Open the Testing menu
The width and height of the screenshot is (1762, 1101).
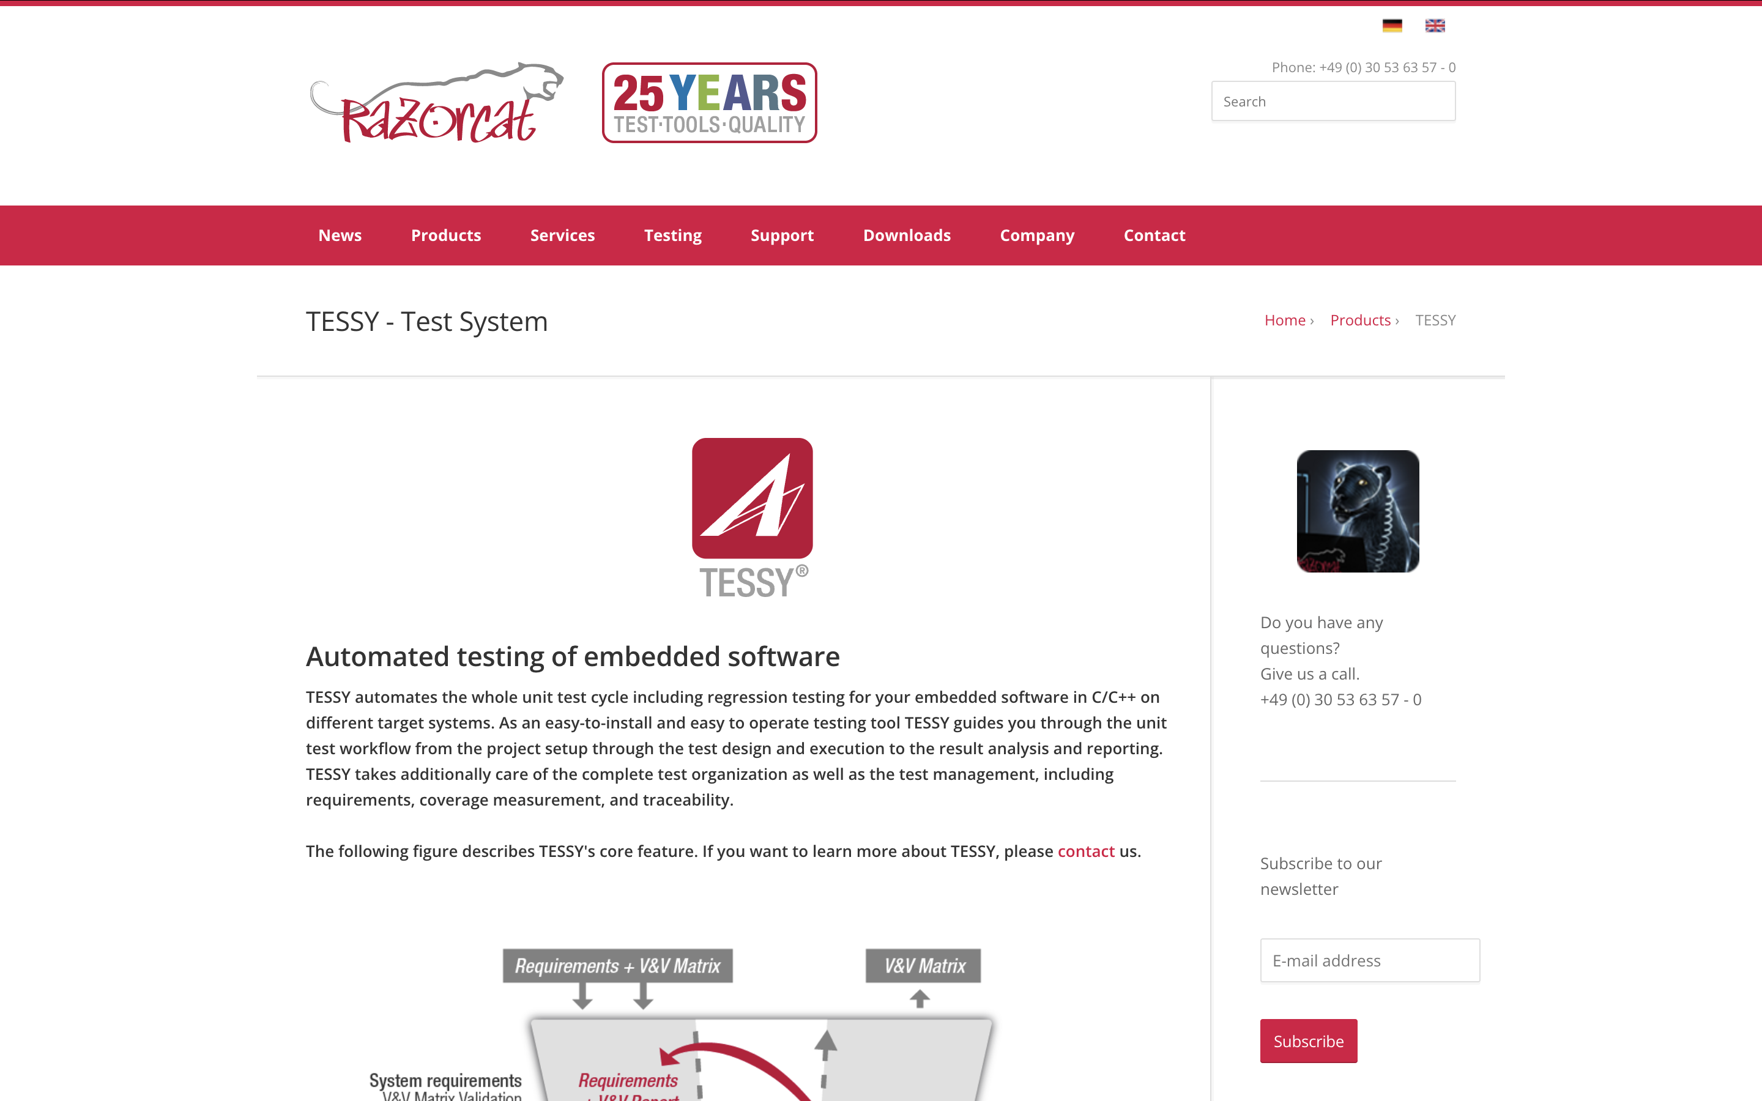point(673,235)
